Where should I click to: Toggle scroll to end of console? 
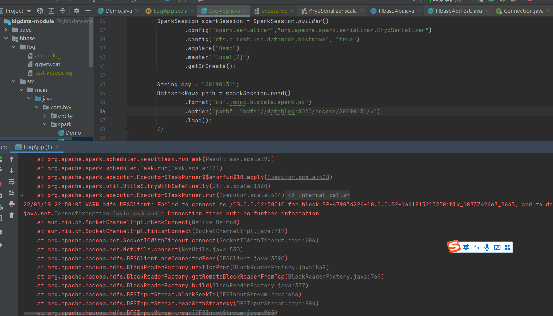12,193
